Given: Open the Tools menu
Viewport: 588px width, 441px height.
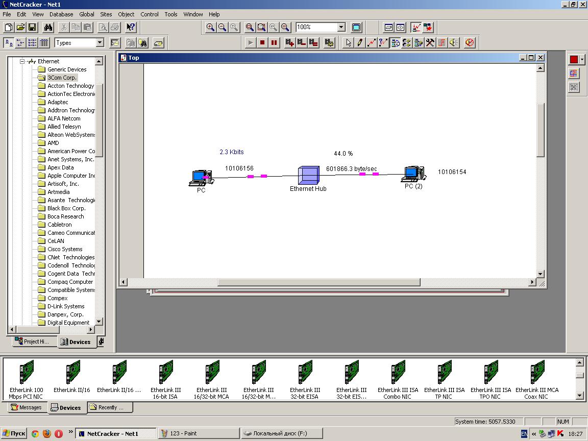Looking at the screenshot, I should (170, 14).
